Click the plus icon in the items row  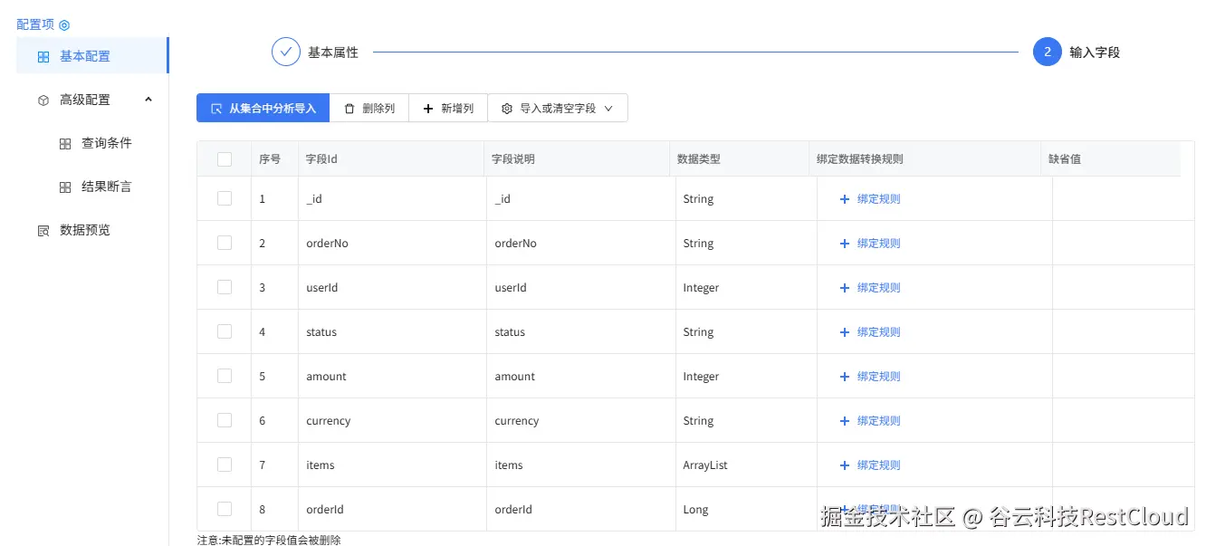[x=845, y=465]
